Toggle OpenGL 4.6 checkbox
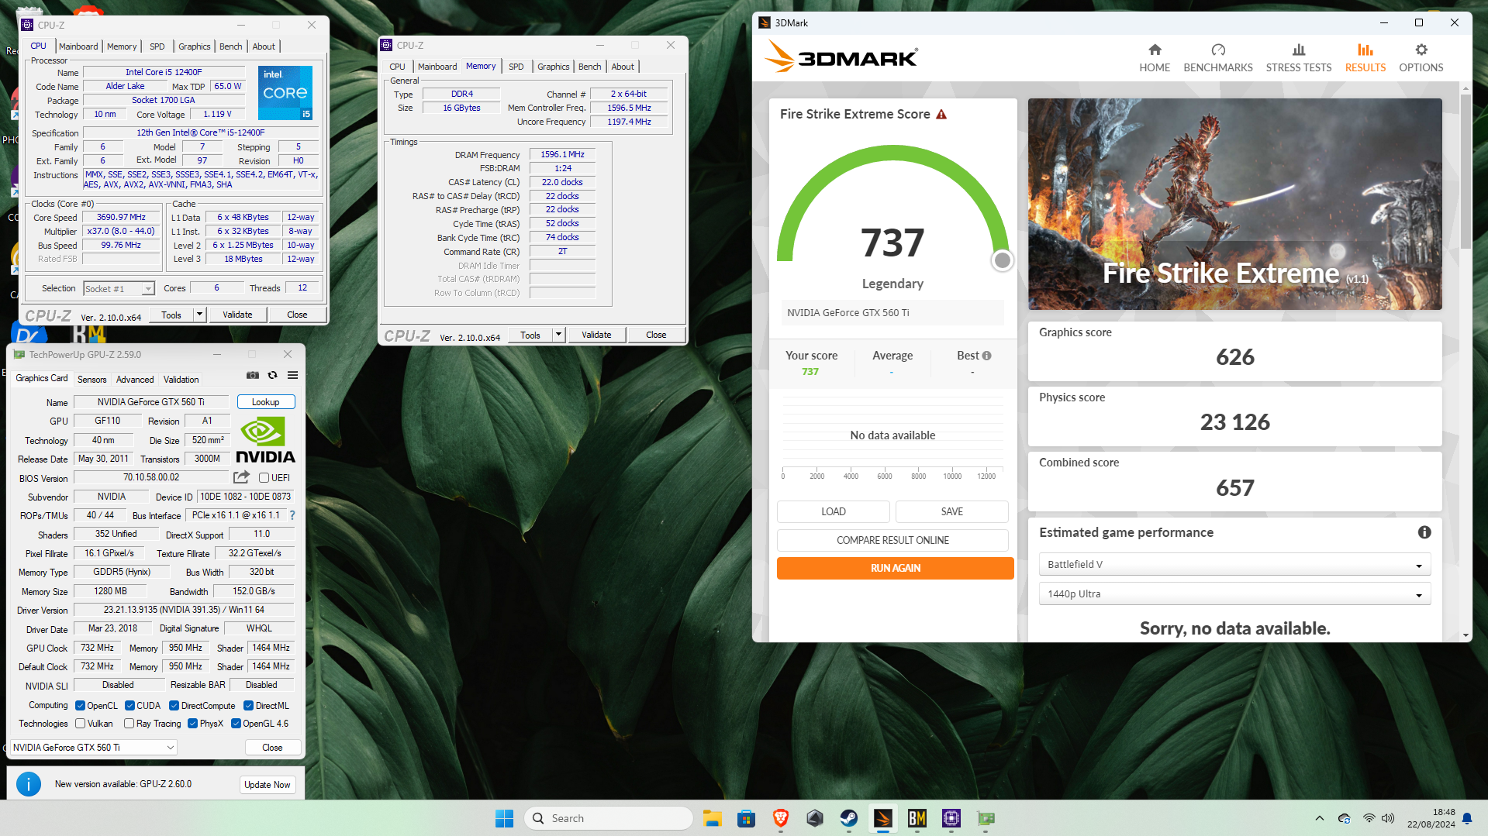The width and height of the screenshot is (1488, 836). pyautogui.click(x=236, y=724)
